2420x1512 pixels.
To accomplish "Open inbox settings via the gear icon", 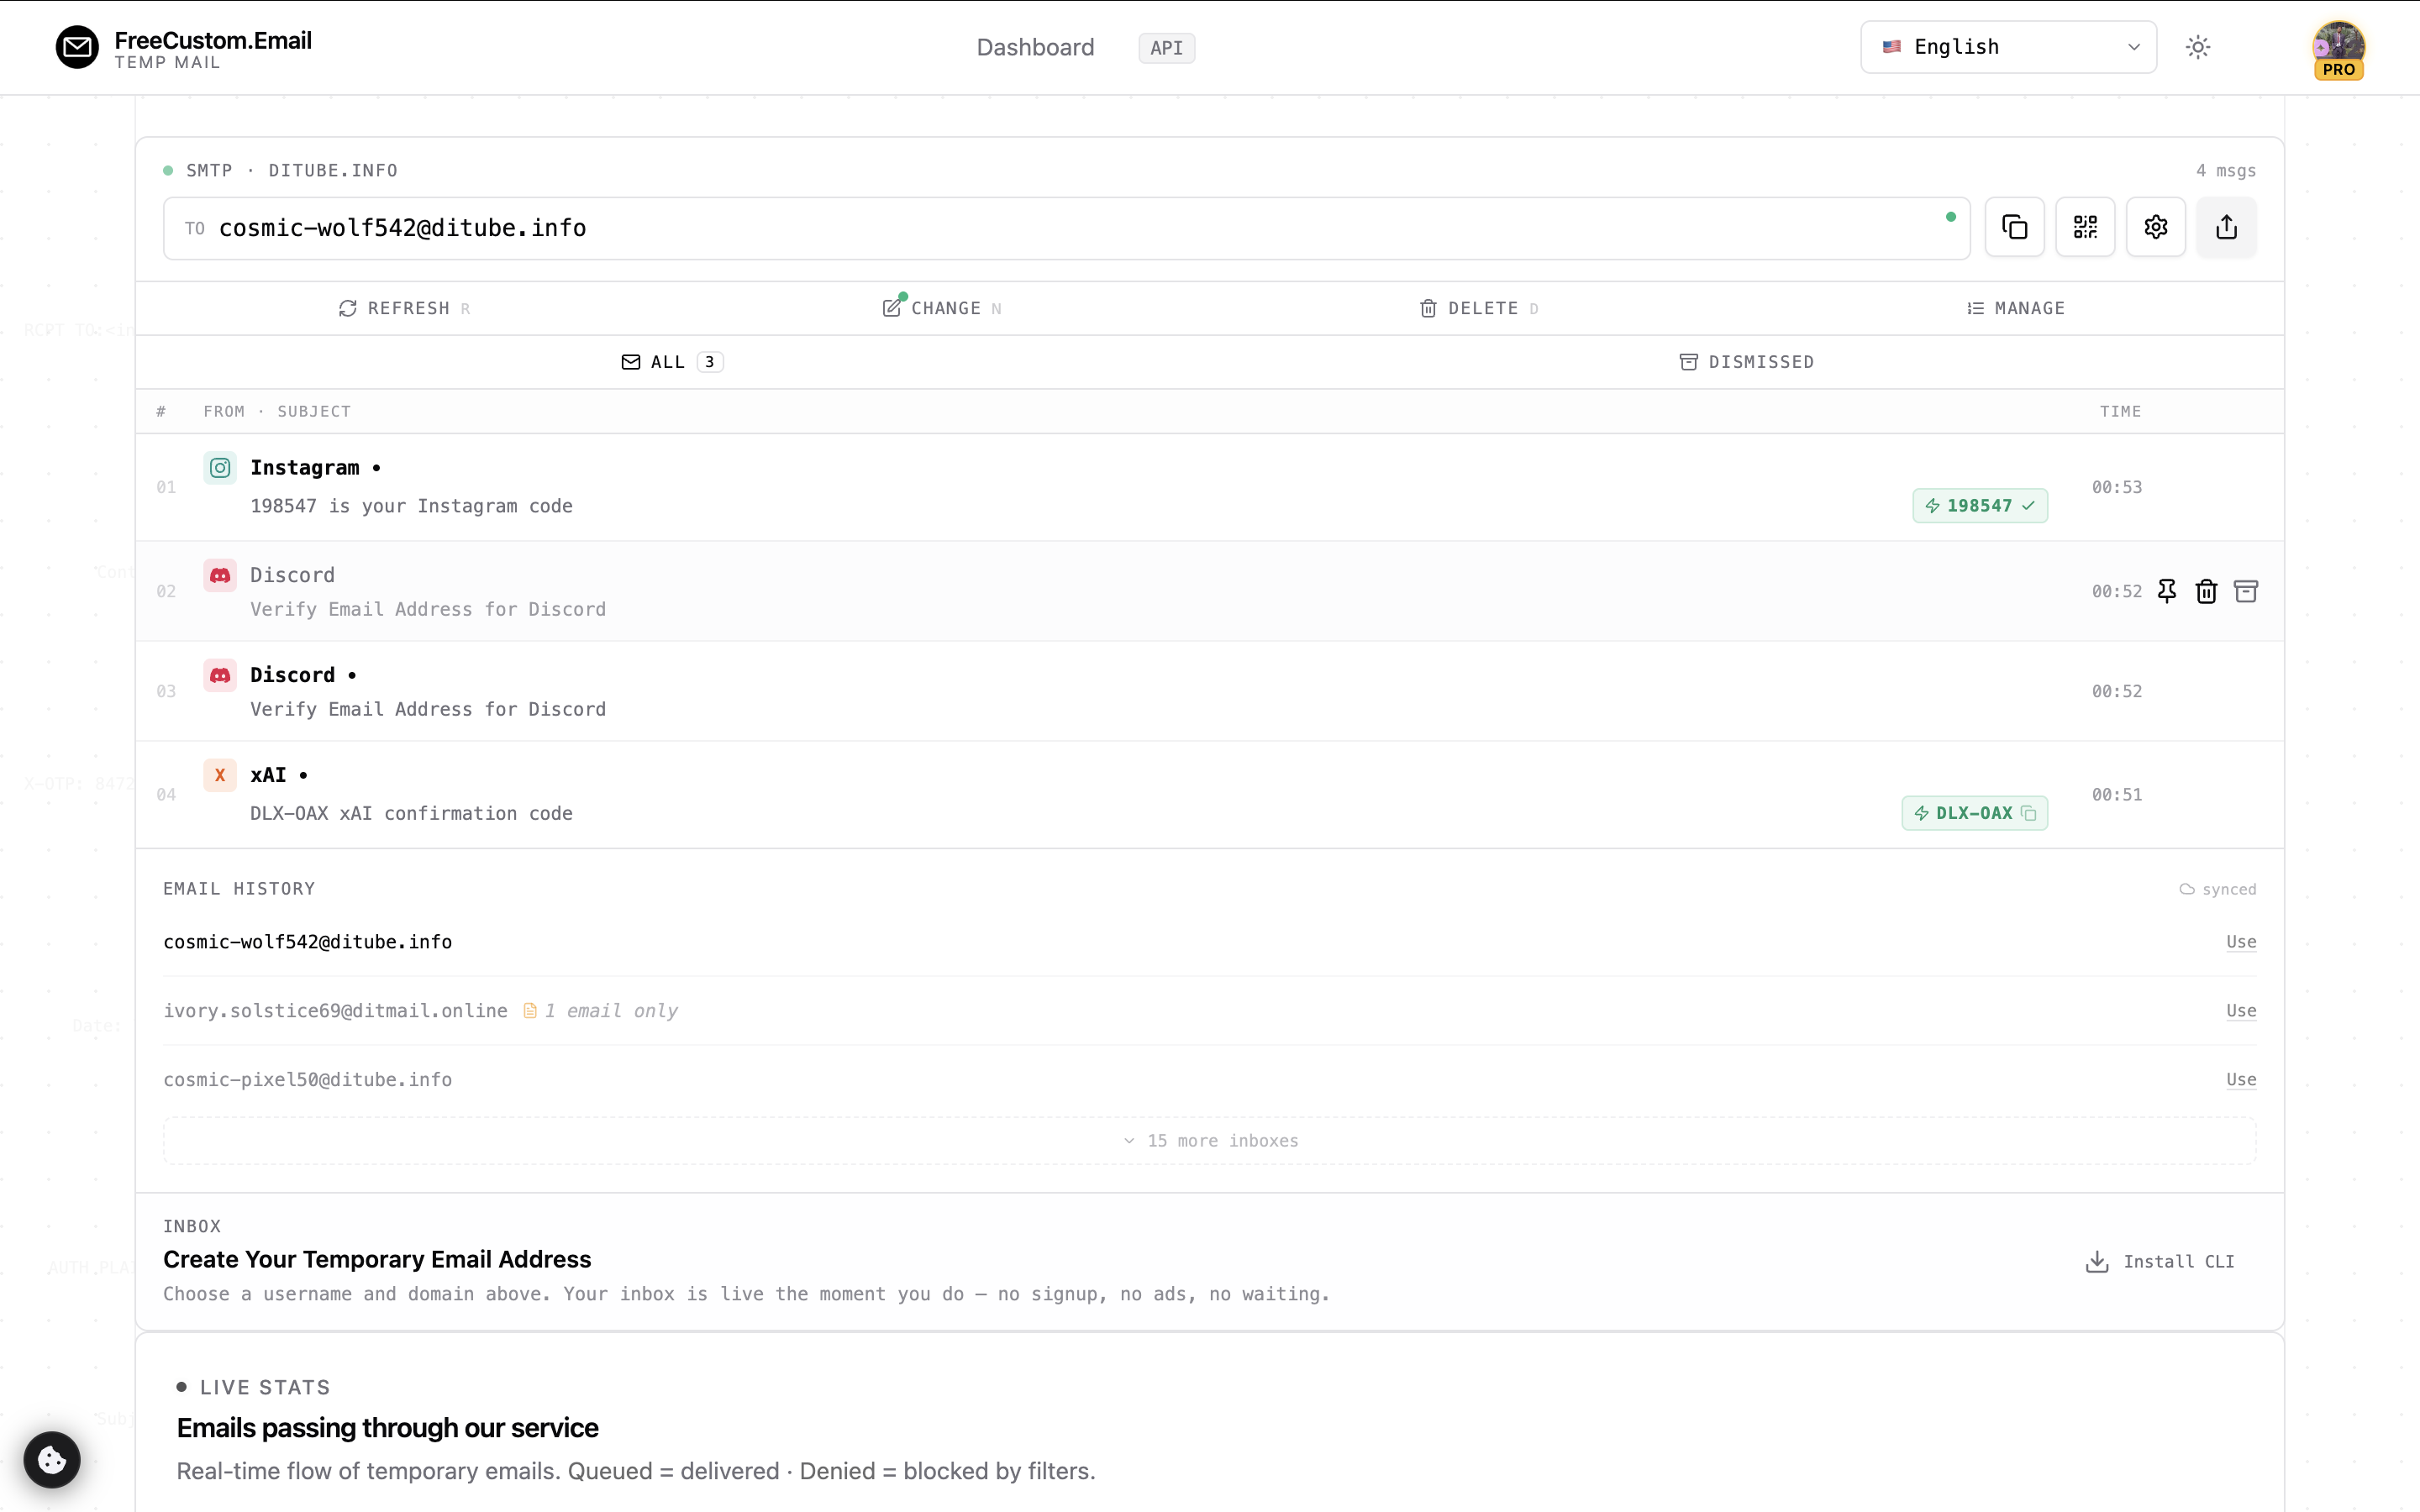I will (x=2155, y=227).
